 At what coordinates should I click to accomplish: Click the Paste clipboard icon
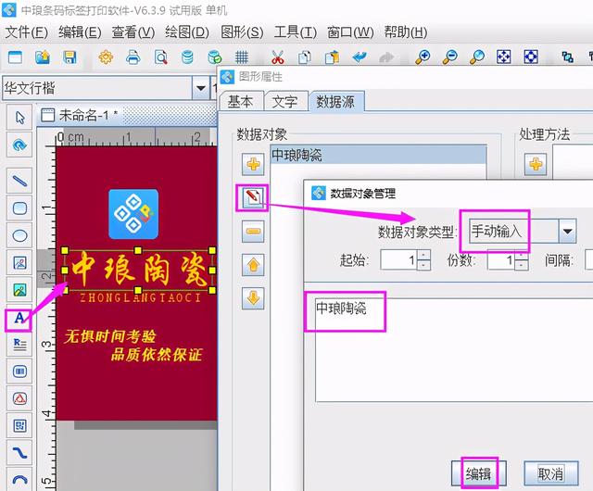click(332, 57)
